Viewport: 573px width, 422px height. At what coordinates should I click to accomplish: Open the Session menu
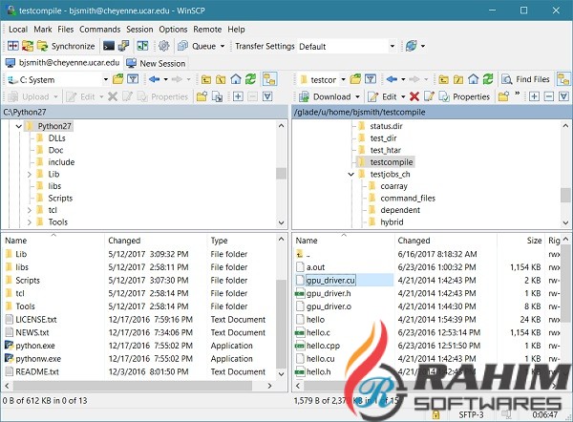click(x=139, y=30)
